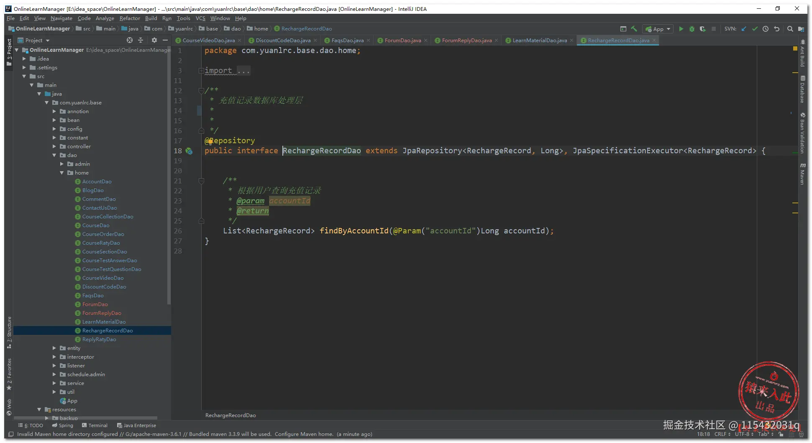Click the CRLF line separator in status bar
This screenshot has height=443, width=812.
[722, 434]
